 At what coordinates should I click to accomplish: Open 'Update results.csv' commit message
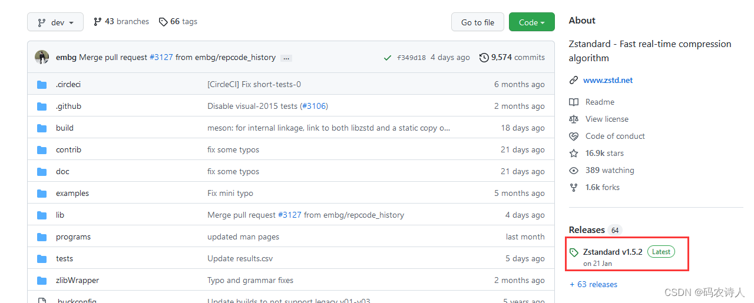click(240, 258)
